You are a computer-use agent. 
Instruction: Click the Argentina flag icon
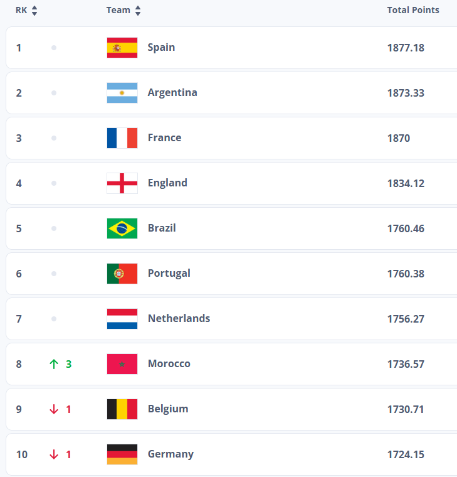pos(122,93)
